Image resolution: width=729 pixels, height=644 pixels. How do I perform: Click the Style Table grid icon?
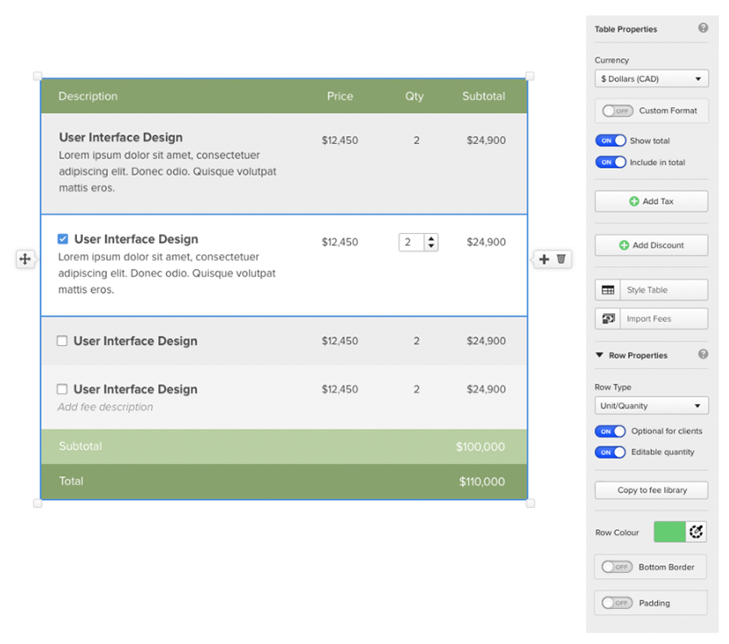click(x=607, y=290)
